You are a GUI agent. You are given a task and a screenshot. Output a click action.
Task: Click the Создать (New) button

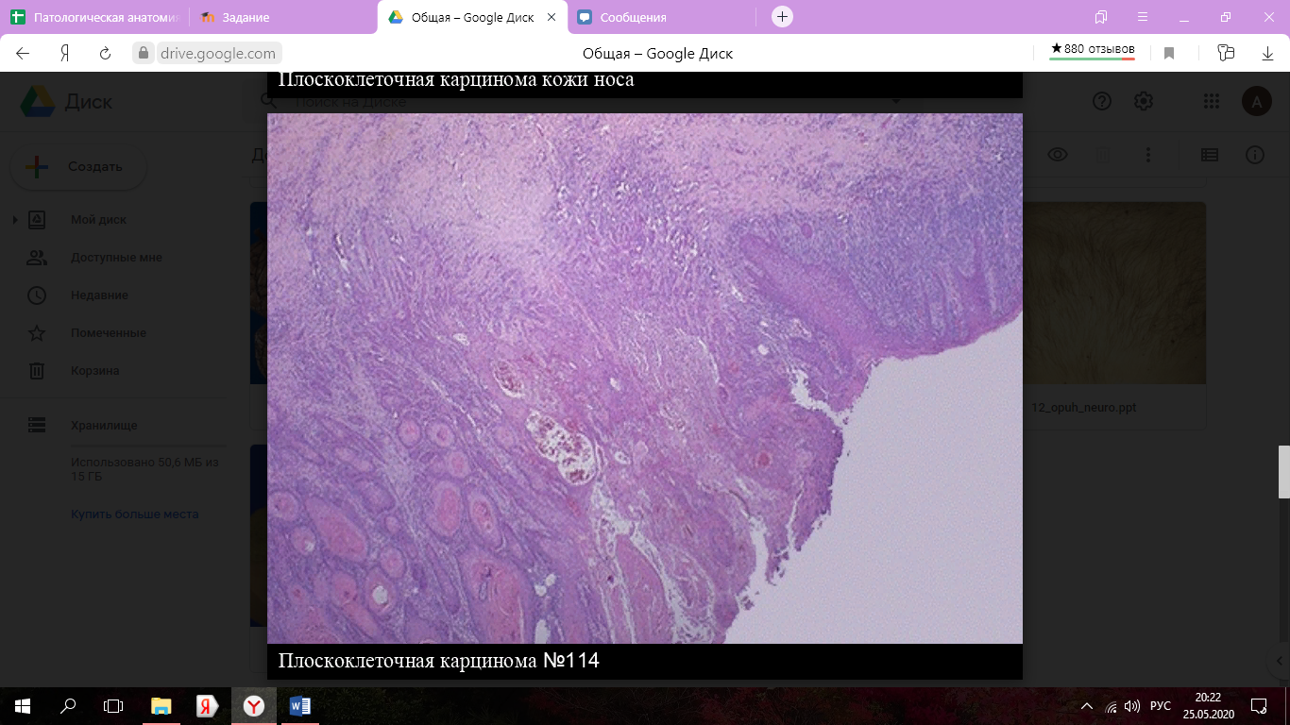(x=78, y=167)
